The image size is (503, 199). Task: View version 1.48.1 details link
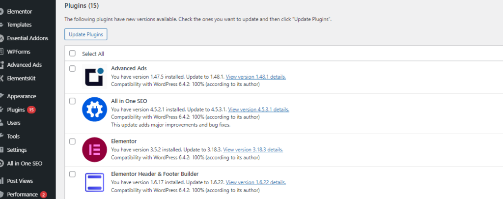pyautogui.click(x=255, y=77)
